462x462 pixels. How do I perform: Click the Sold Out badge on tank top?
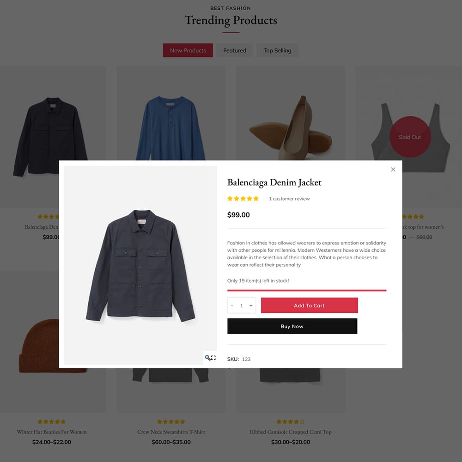coord(410,137)
